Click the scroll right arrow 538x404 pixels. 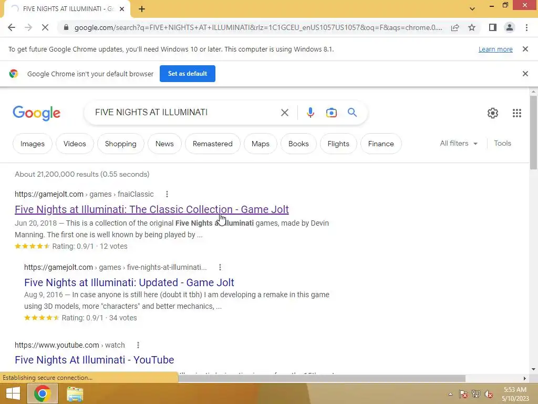pos(525,378)
